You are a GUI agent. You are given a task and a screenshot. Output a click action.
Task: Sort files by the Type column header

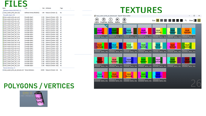[26, 8]
